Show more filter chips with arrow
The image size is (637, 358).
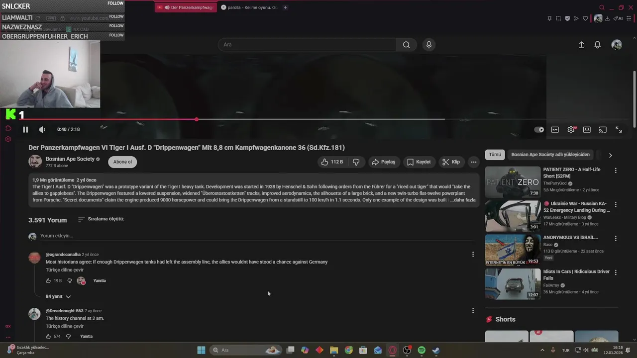(x=610, y=155)
